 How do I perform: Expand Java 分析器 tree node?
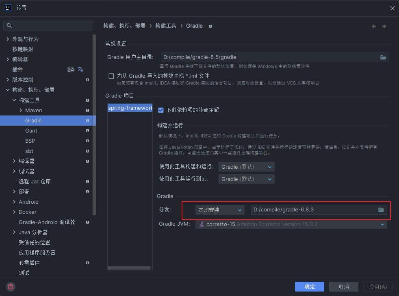[x=14, y=232]
